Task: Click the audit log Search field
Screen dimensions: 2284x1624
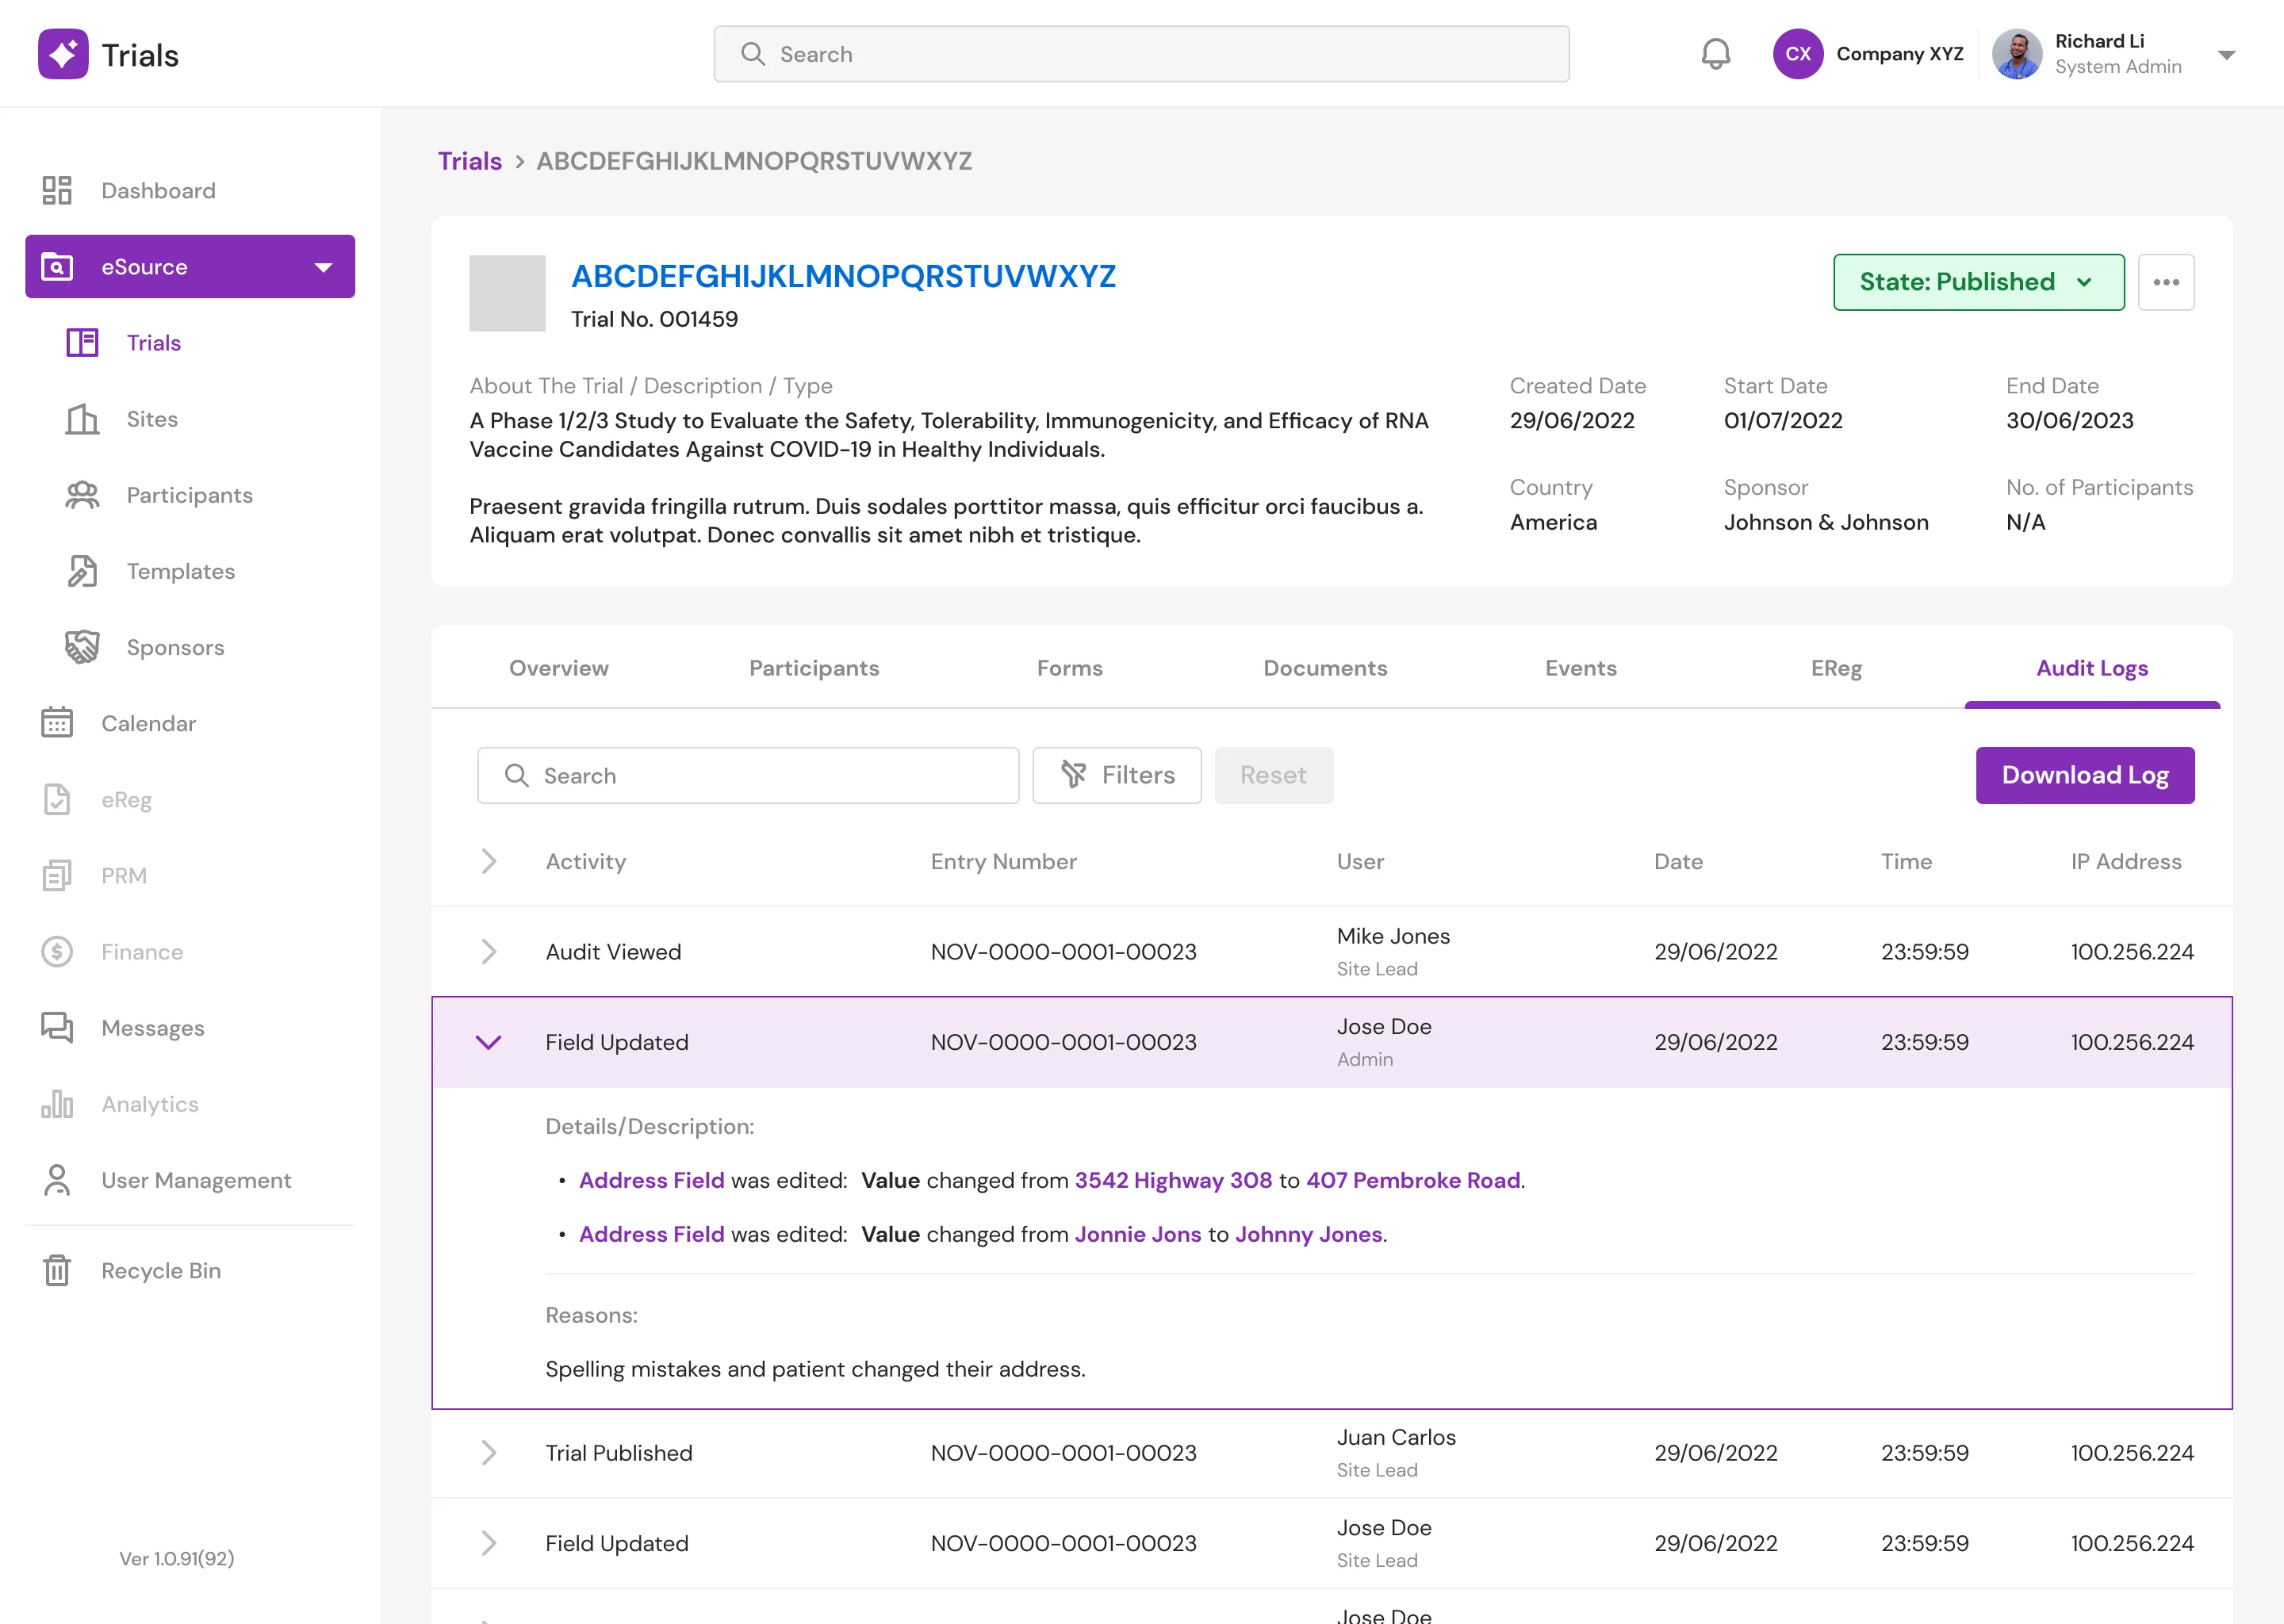Action: pyautogui.click(x=748, y=775)
